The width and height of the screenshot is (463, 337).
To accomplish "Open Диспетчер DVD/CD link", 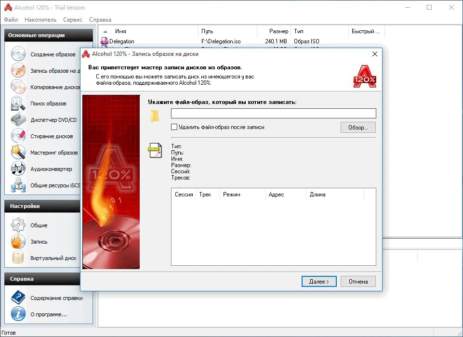I will (x=53, y=120).
